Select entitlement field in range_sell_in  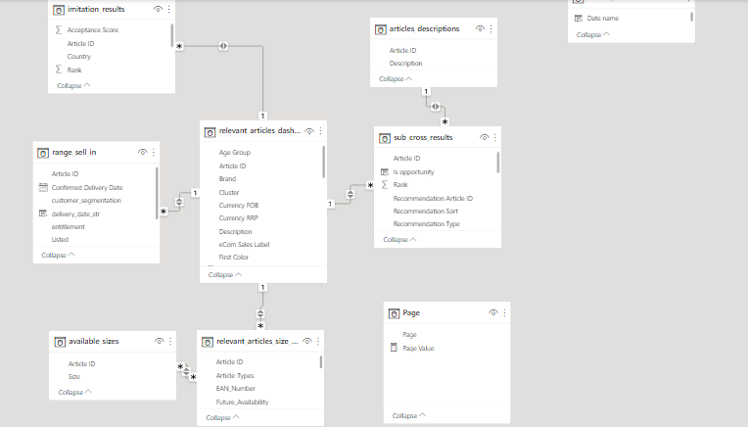pyautogui.click(x=69, y=226)
